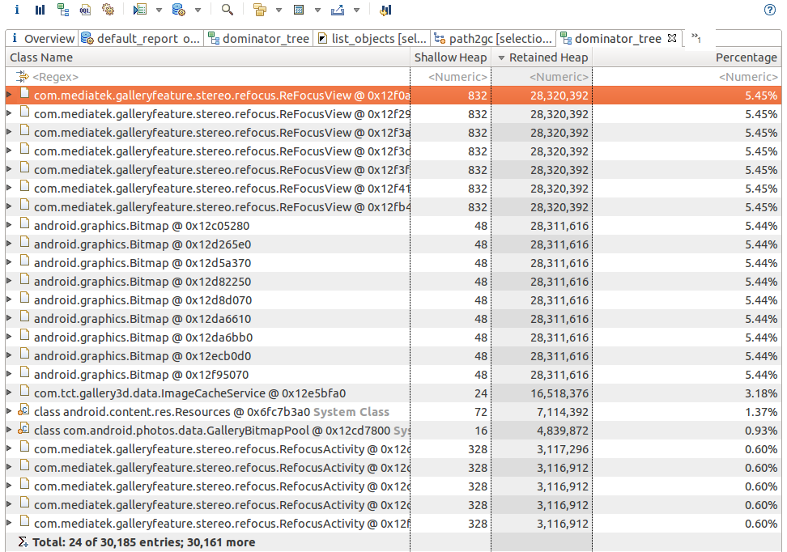Click the Dominator Tree toolbar icon
This screenshot has height=552, width=787.
coord(62,10)
